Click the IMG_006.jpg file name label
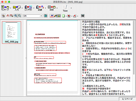 click(12, 42)
